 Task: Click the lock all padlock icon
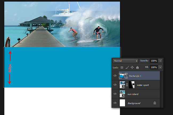(x=137, y=67)
